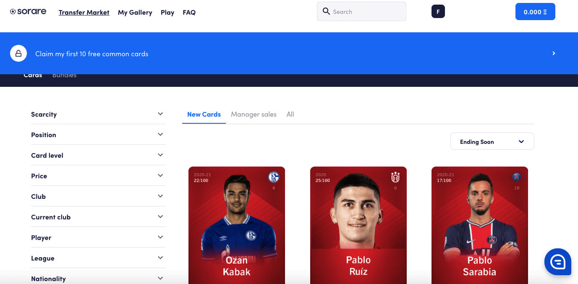
Task: Click the 0.000 balance button
Action: pyautogui.click(x=535, y=12)
